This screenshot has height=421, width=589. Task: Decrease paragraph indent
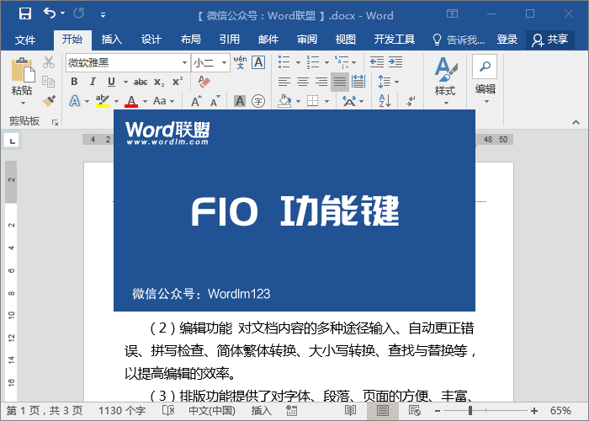(x=377, y=62)
